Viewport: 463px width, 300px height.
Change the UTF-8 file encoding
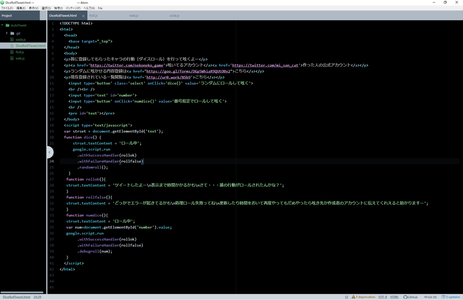coord(383,297)
